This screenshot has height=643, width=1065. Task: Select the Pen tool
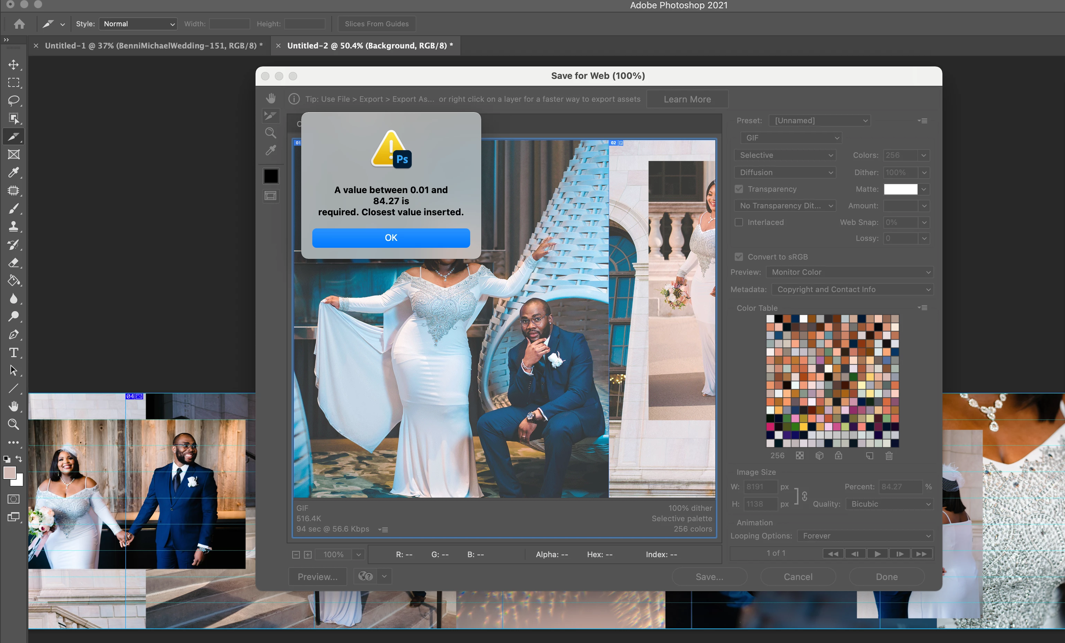point(14,334)
